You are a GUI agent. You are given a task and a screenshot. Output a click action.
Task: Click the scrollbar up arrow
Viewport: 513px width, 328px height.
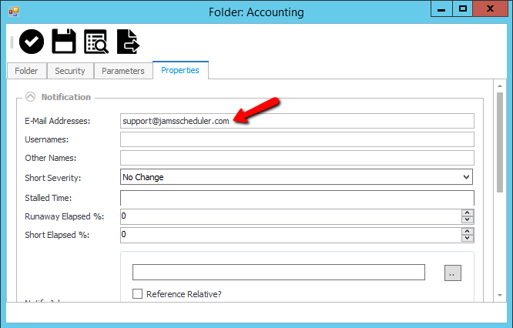[x=500, y=85]
